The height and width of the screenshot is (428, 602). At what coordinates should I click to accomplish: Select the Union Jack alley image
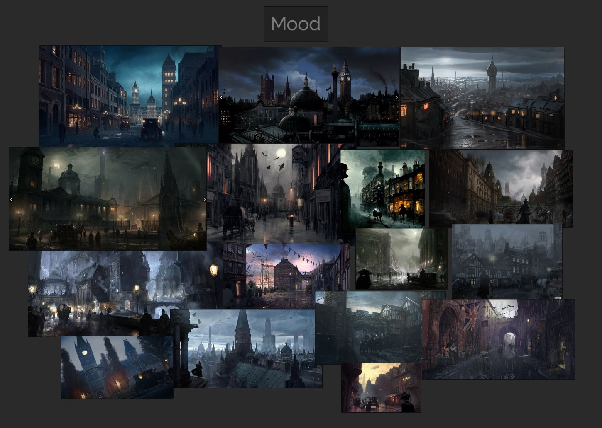[x=498, y=339]
